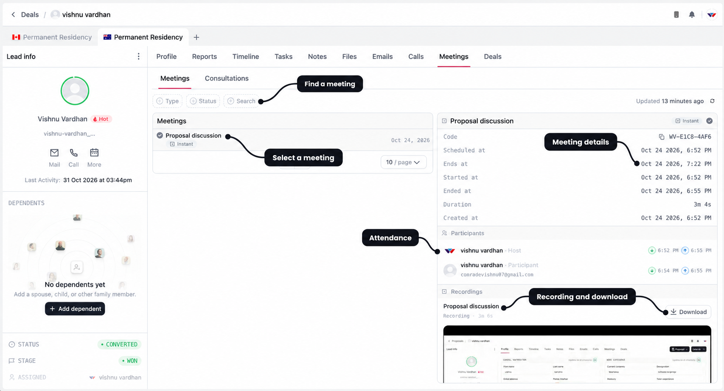Copy the meeting code with copy icon
The height and width of the screenshot is (391, 724).
tap(661, 137)
